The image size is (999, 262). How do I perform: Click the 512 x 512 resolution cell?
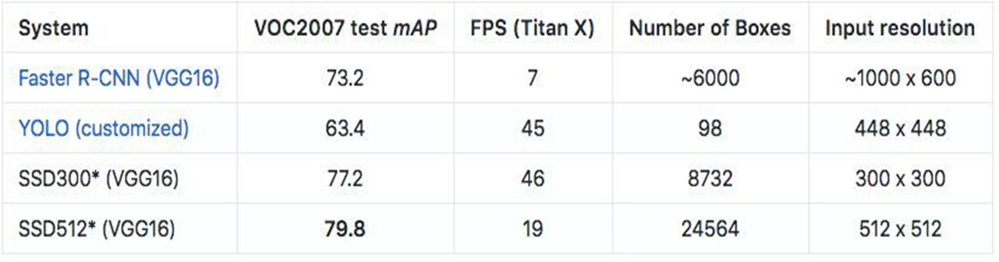pyautogui.click(x=900, y=229)
